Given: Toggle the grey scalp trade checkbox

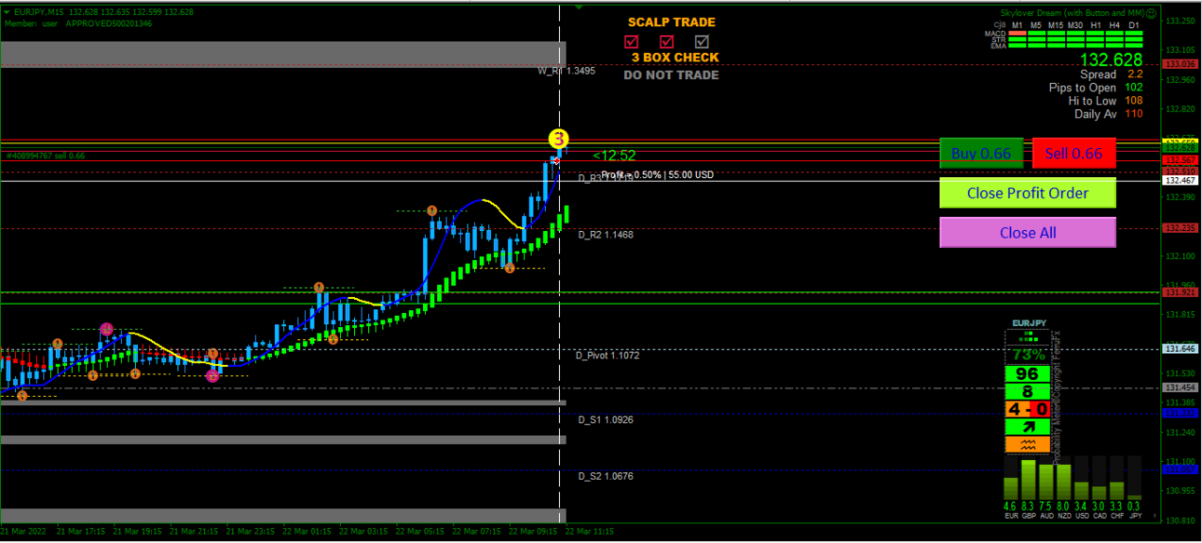Looking at the screenshot, I should (702, 41).
